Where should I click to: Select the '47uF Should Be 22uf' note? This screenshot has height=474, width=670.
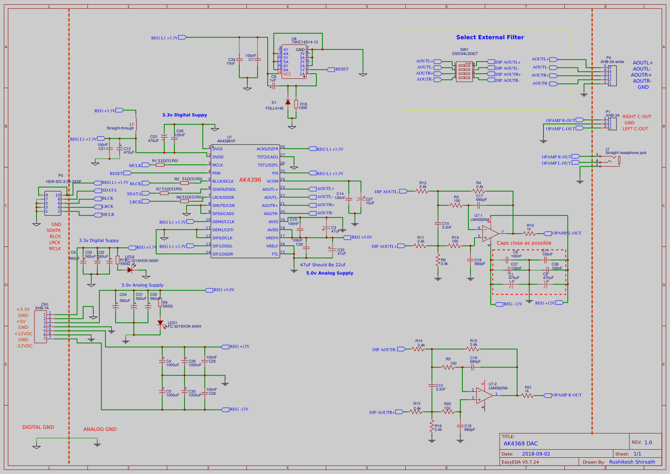pyautogui.click(x=323, y=265)
